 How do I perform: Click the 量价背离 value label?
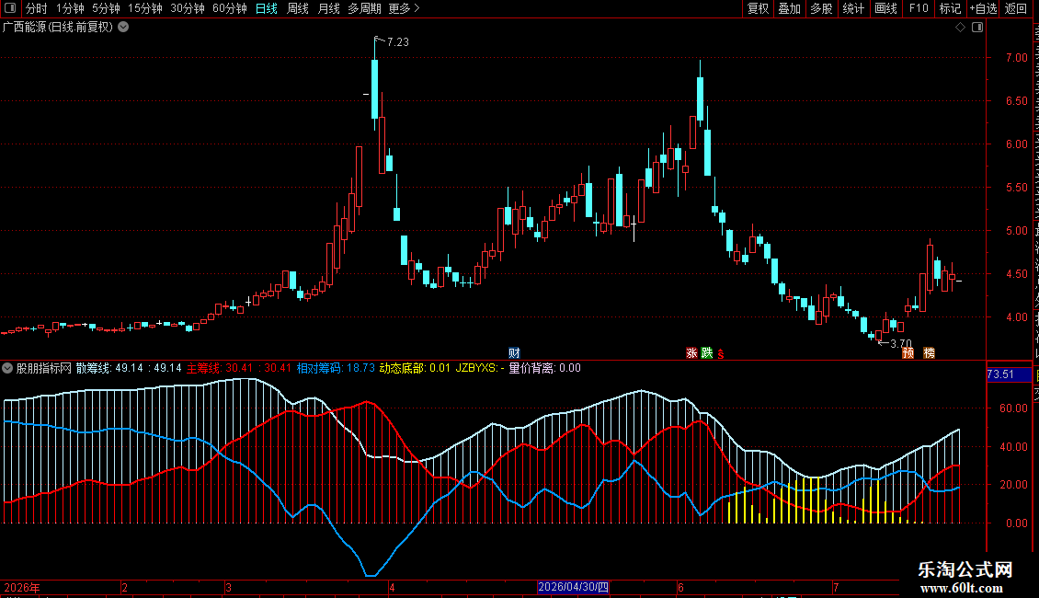click(544, 368)
